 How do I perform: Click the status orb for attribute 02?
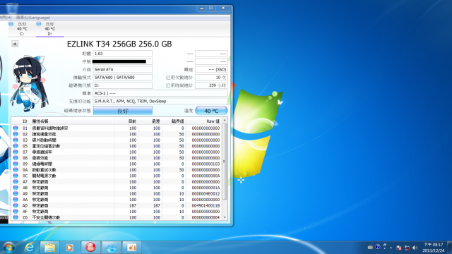pos(16,134)
